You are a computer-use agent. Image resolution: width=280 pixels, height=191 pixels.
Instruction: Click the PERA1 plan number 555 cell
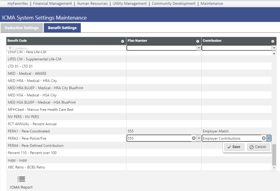164,131
